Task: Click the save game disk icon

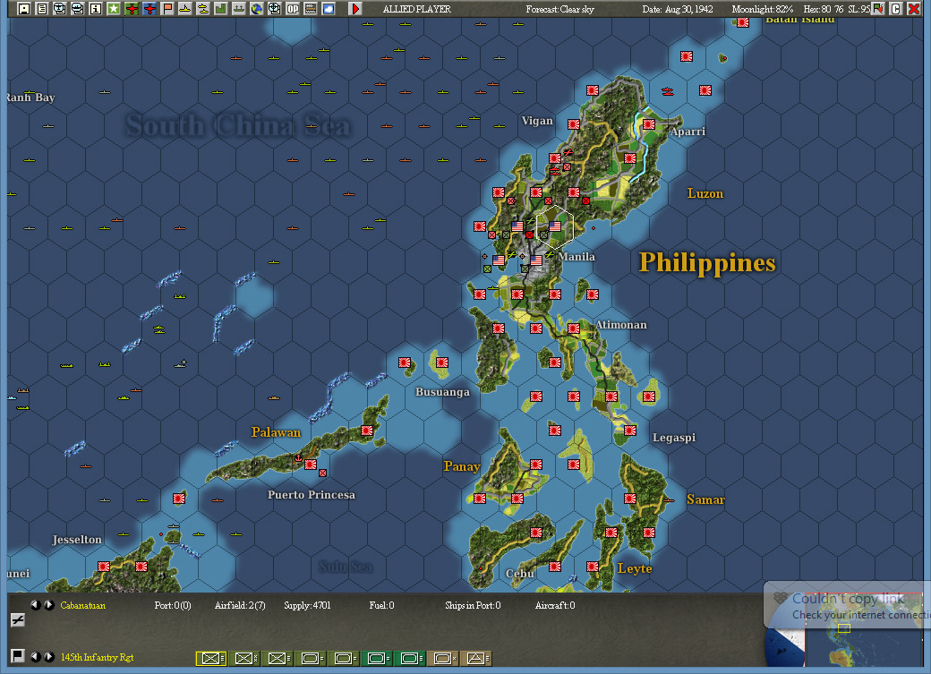Action: tap(24, 8)
